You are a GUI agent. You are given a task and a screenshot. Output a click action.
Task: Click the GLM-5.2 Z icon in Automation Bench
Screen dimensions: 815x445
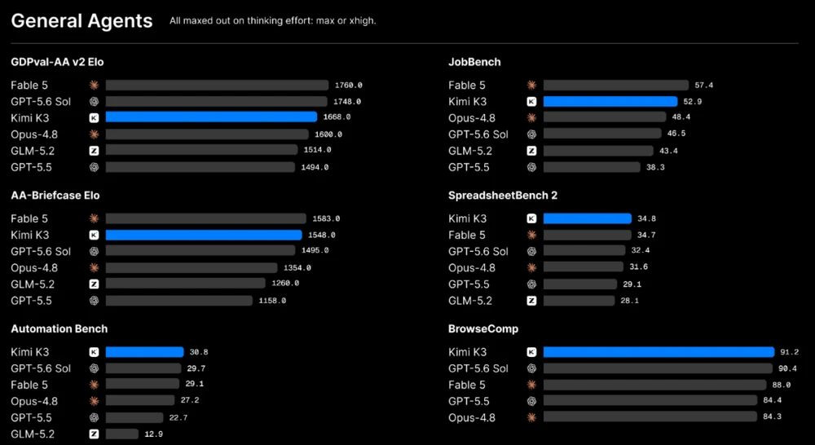point(94,434)
